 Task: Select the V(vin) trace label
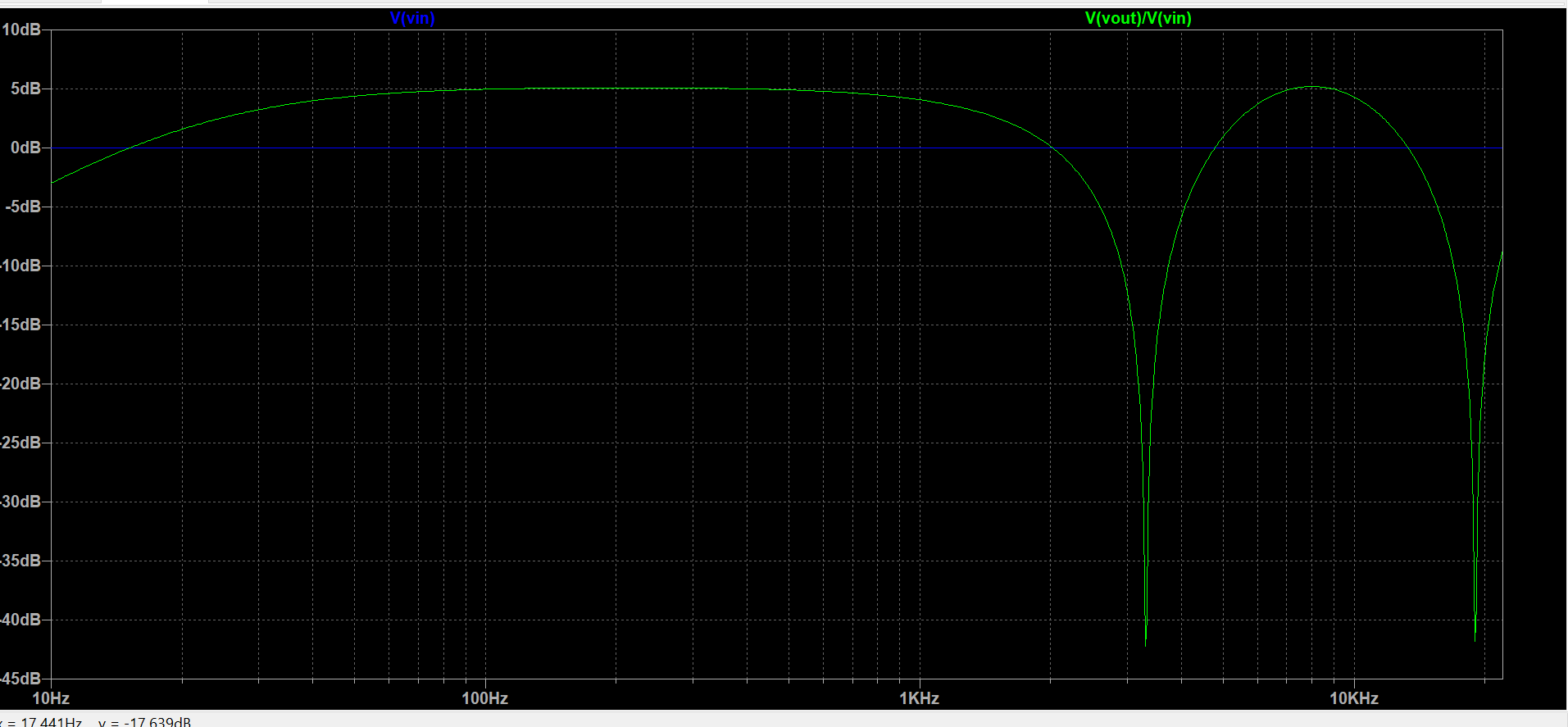click(412, 18)
